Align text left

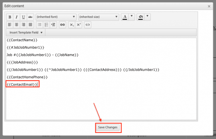pos(10,25)
